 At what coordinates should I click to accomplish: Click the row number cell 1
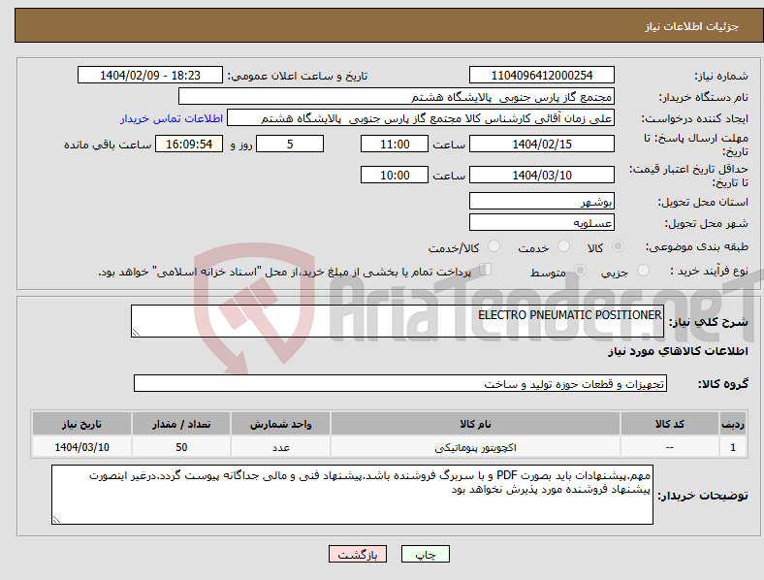733,447
